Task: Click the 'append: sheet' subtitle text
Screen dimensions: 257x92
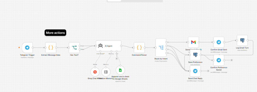Action: [x=120, y=81]
